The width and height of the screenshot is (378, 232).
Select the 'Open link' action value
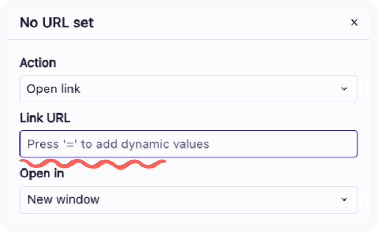pyautogui.click(x=54, y=89)
